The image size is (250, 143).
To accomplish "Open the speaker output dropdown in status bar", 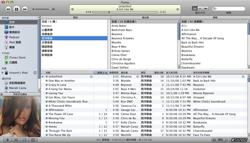I will point(220,140).
